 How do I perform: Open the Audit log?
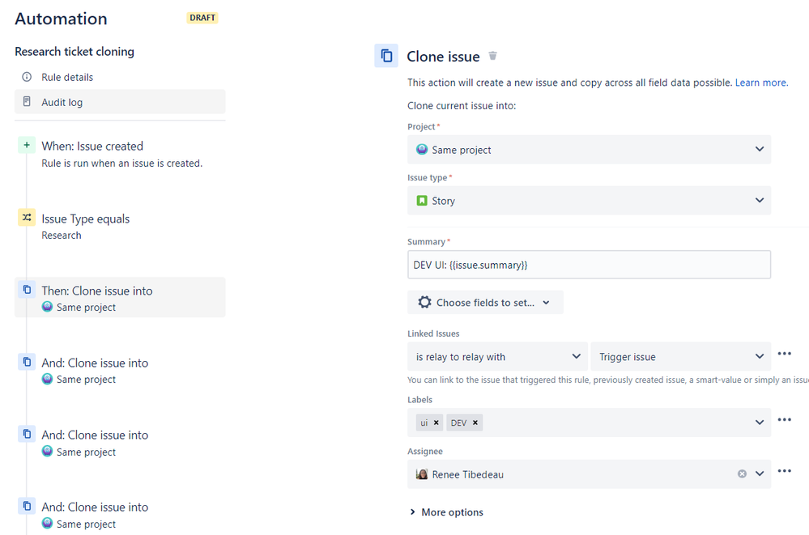coord(120,102)
